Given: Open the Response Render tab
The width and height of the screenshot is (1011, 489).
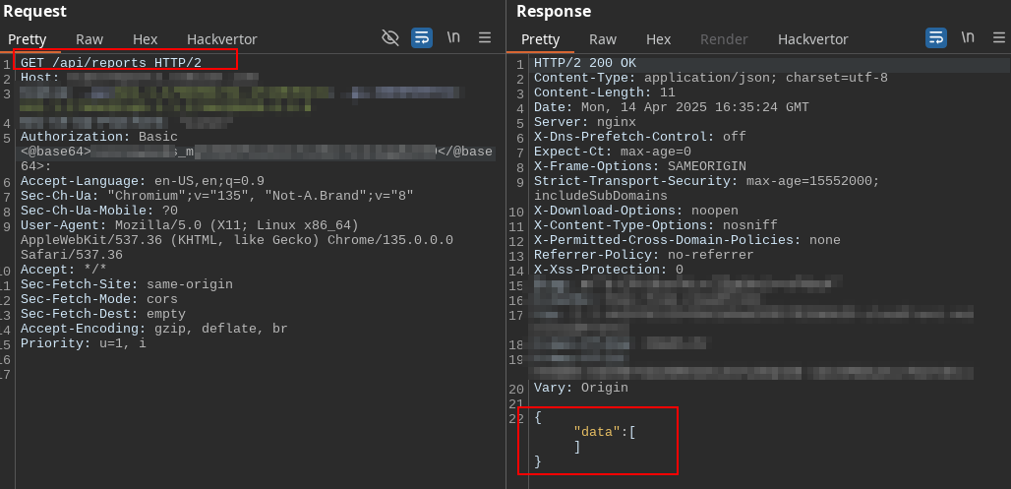Looking at the screenshot, I should [x=724, y=39].
